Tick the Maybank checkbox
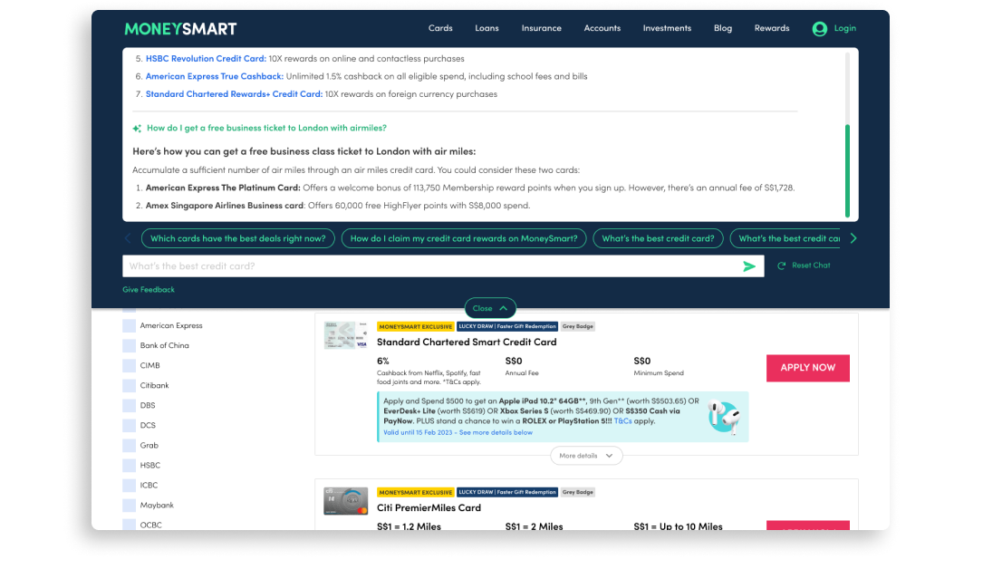 coord(130,506)
